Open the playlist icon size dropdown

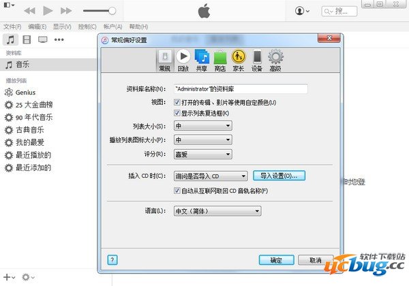coord(203,140)
